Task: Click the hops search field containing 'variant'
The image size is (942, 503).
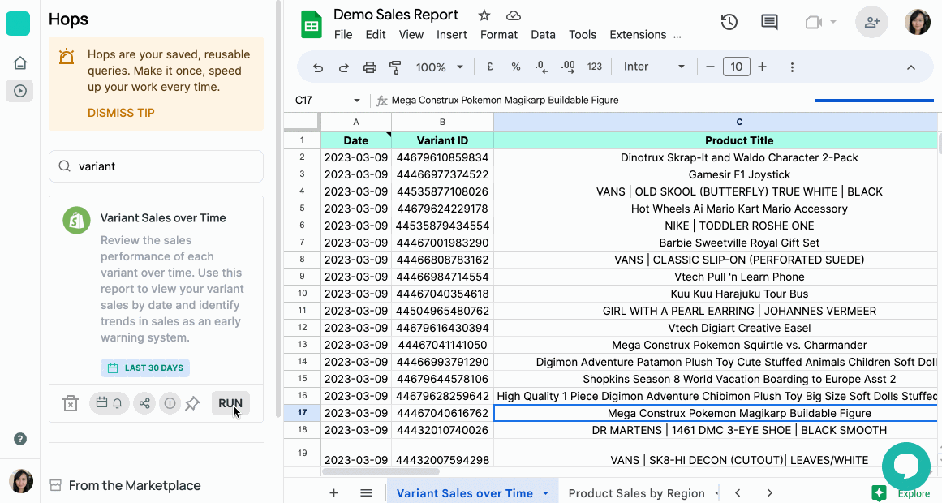Action: point(157,166)
